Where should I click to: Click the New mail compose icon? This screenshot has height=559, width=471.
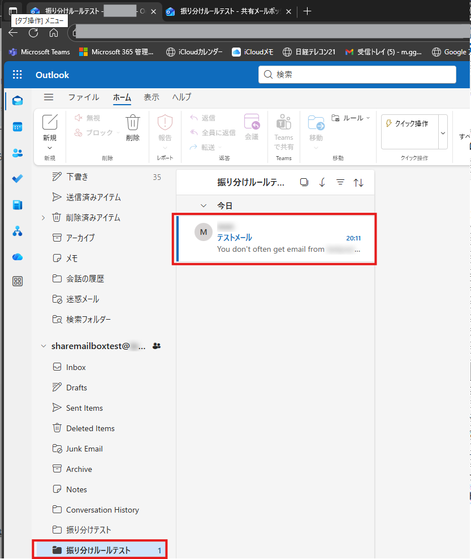(x=50, y=122)
